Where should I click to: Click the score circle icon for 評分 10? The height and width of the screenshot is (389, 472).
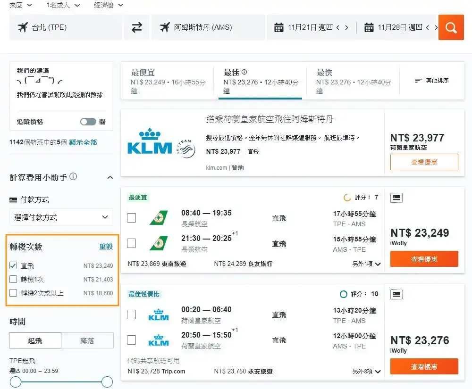click(x=344, y=294)
